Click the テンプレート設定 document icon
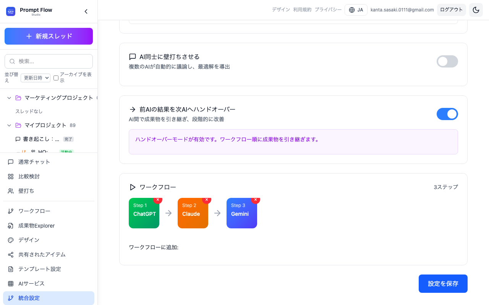 [11, 269]
